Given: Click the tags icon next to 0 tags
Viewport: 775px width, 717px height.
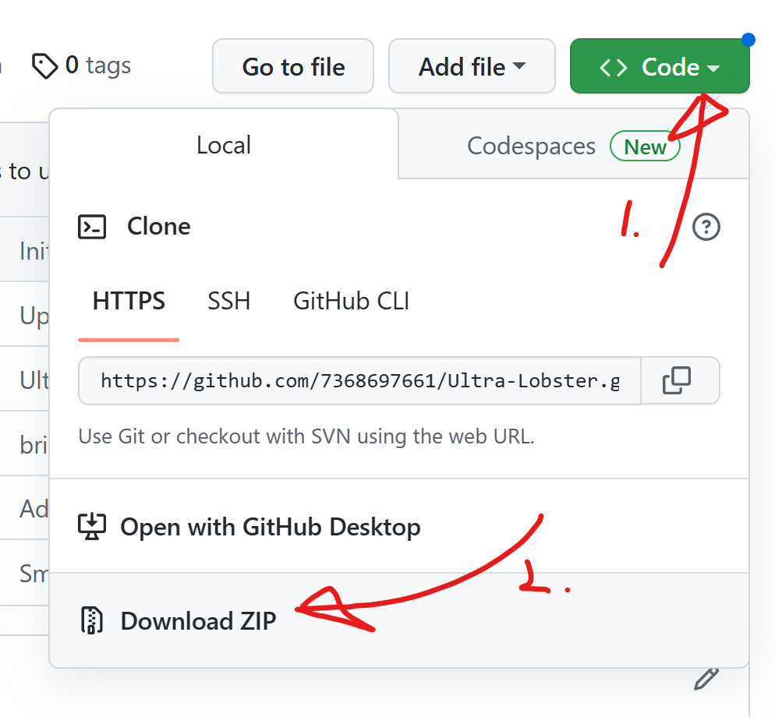Looking at the screenshot, I should (x=44, y=65).
